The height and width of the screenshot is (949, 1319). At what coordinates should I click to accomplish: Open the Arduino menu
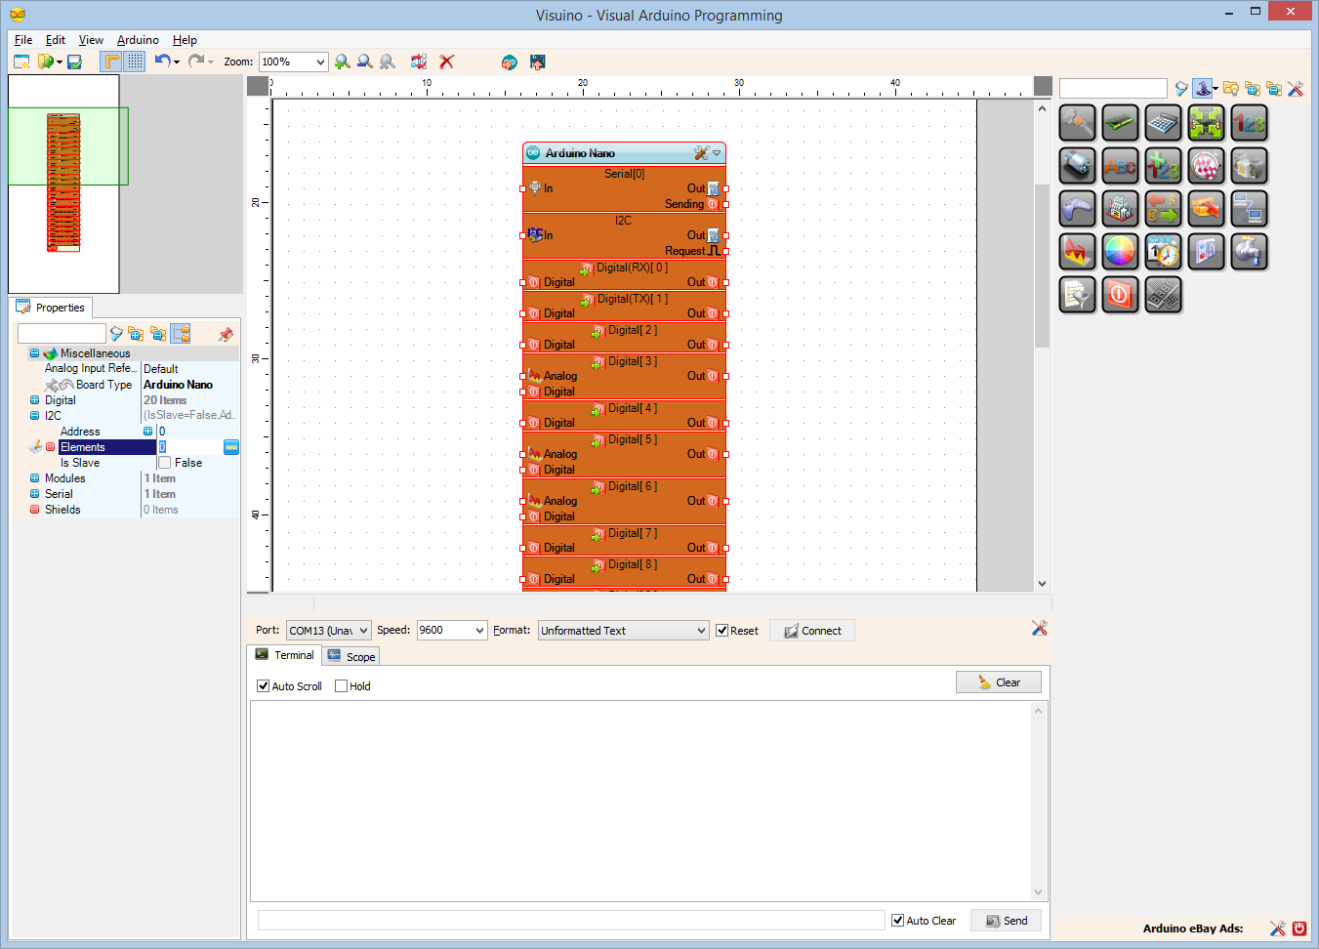pos(137,40)
